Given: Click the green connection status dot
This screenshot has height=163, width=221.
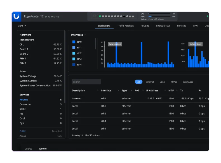Looking at the screenshot, I should pos(208,16).
